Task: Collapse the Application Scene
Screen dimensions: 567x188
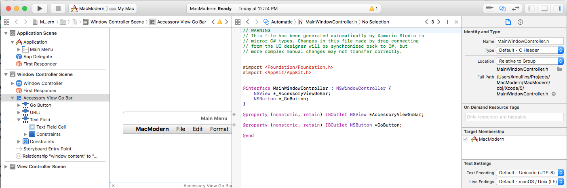Action: point(6,33)
